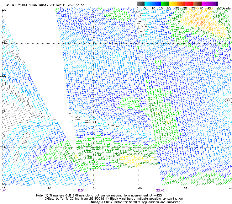
Task: Click the '-48' latitude axis label
Action: coord(3,147)
